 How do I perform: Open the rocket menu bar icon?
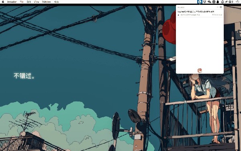coord(226,2)
